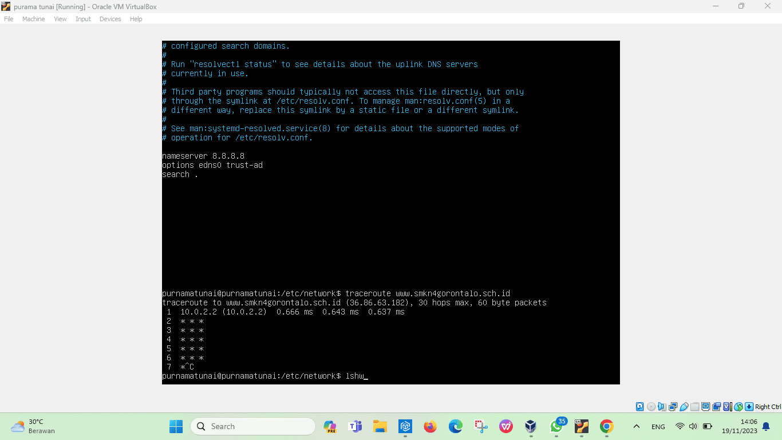
Task: Open Microsoft Teams from taskbar
Action: click(355, 426)
